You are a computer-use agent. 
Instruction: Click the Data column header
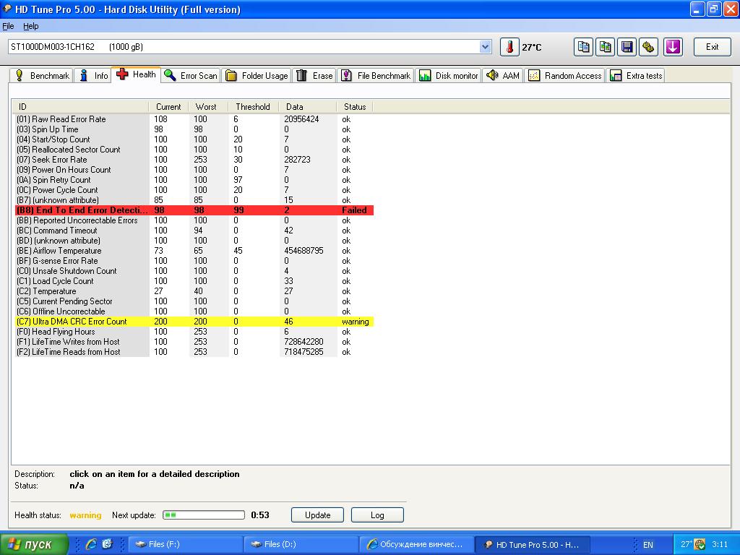(x=307, y=107)
